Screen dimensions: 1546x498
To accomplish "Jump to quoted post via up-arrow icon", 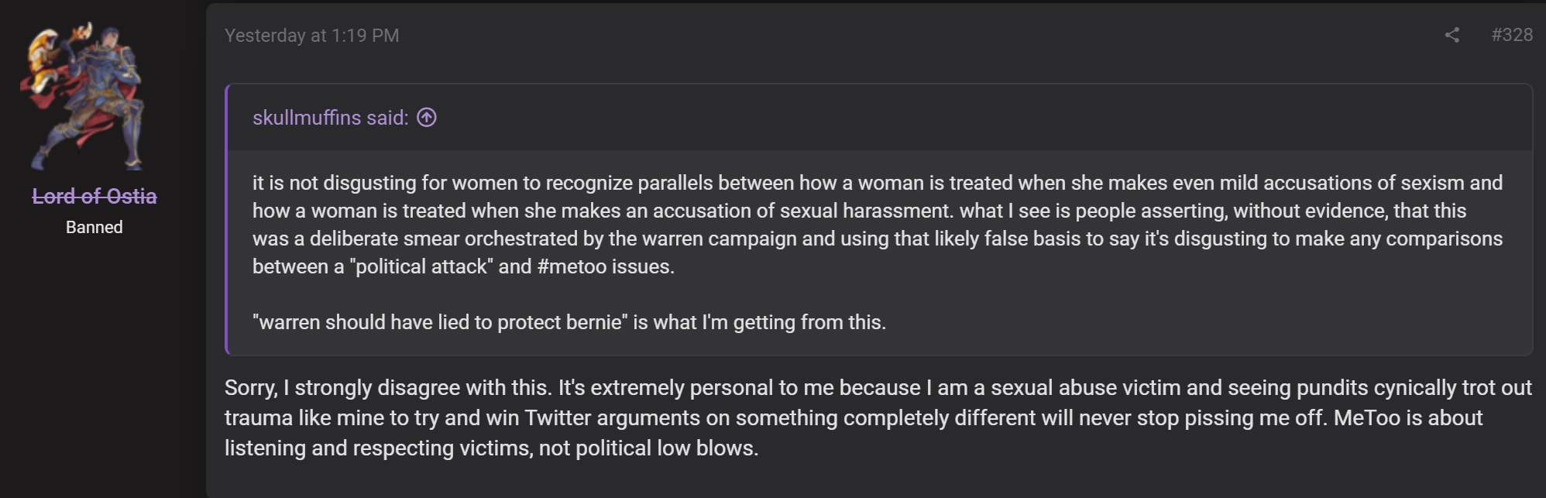I will pos(427,118).
